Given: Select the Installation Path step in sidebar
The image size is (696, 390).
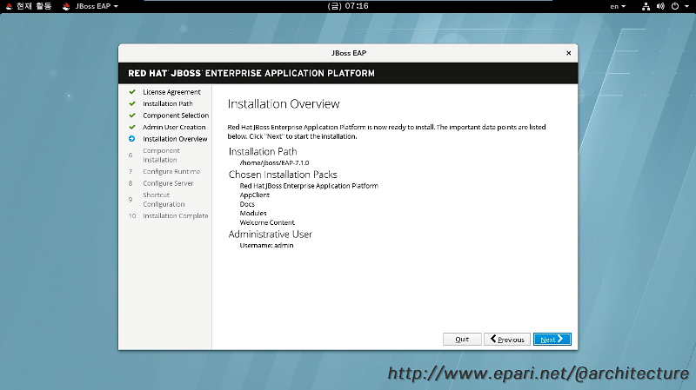Looking at the screenshot, I should pyautogui.click(x=167, y=103).
